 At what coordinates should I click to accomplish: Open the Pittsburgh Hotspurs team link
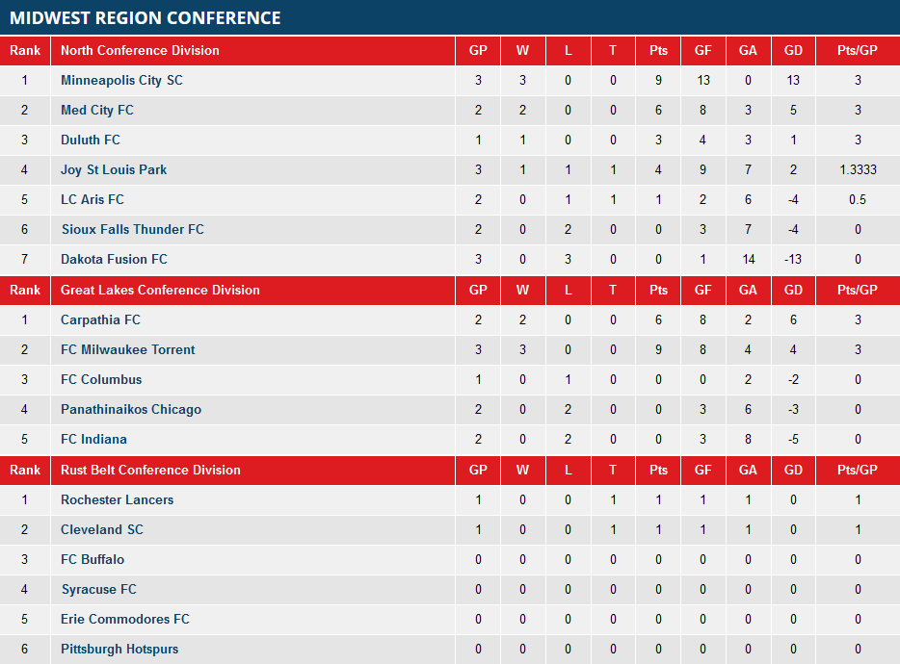coord(119,650)
